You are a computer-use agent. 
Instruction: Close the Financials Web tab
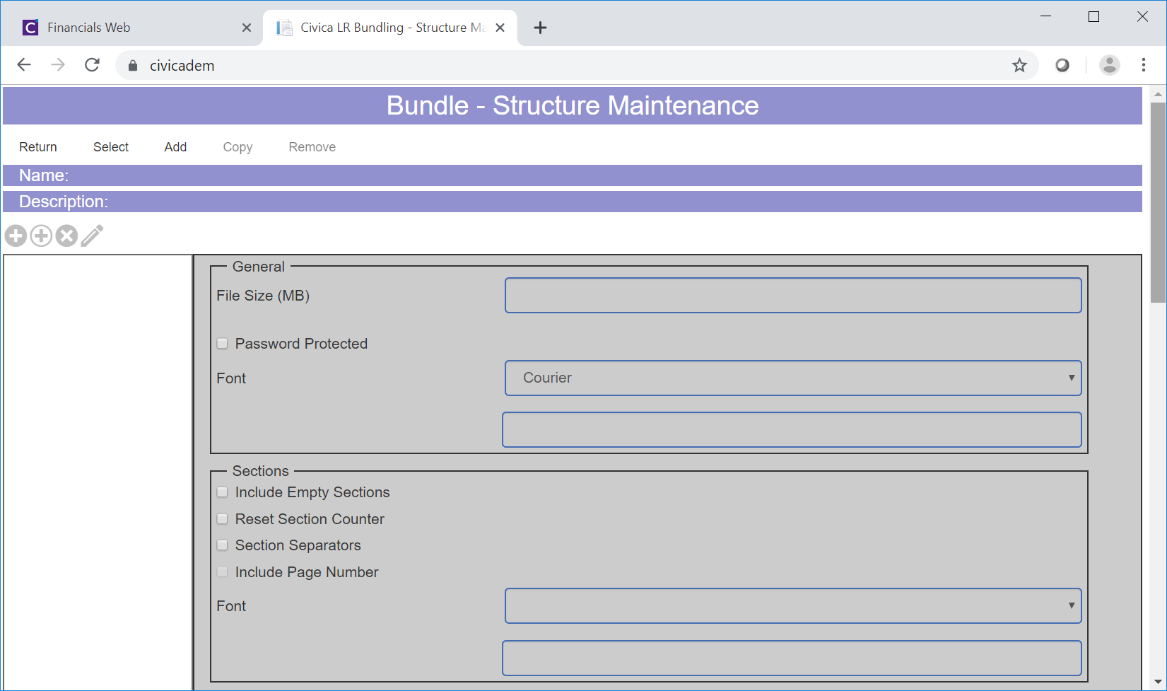pyautogui.click(x=247, y=28)
